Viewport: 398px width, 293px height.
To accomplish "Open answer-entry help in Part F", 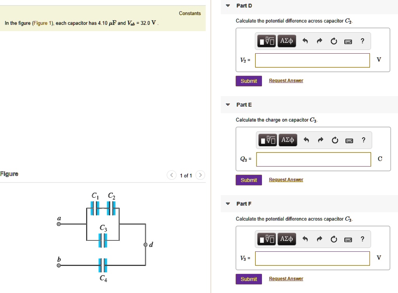I will pos(362,239).
